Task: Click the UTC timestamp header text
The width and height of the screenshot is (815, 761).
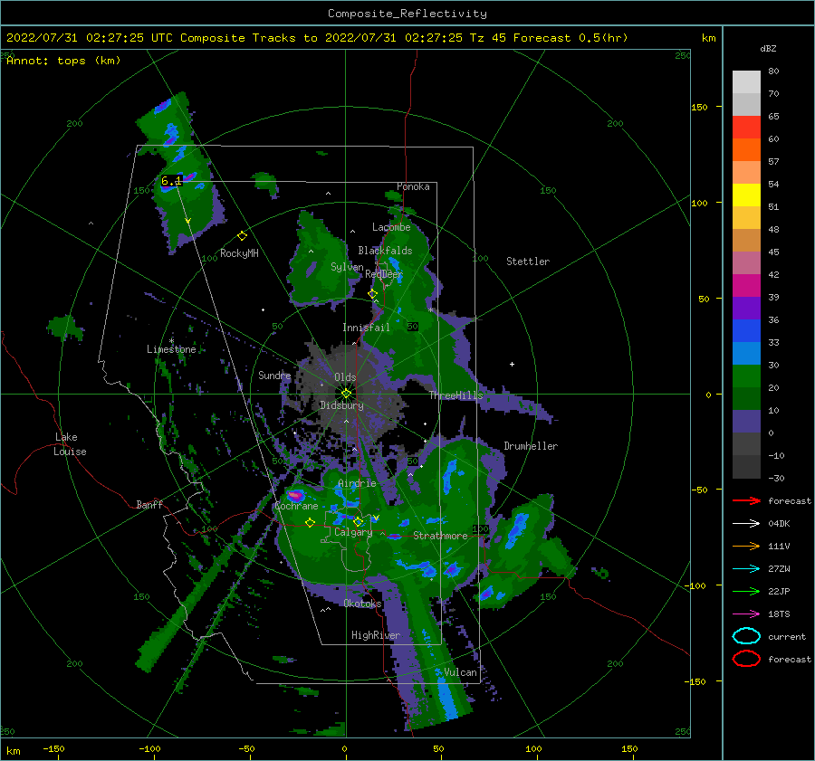Action: tap(317, 38)
